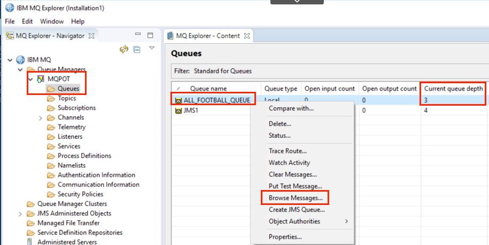Open the Navigator view menu triangle
Viewport: 489px width, 245px height.
click(x=152, y=48)
